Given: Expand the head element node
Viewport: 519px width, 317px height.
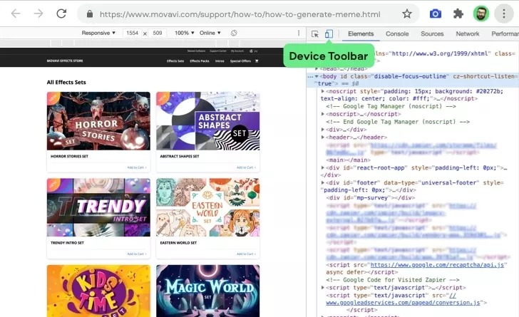Looking at the screenshot, I should (317, 68).
